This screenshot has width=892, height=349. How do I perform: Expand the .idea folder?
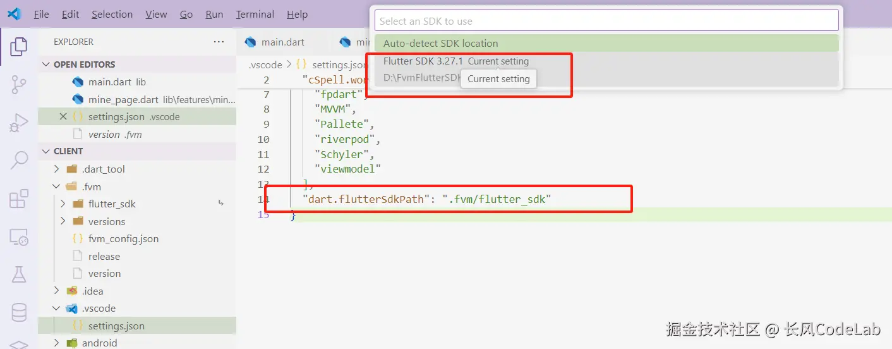coord(56,291)
